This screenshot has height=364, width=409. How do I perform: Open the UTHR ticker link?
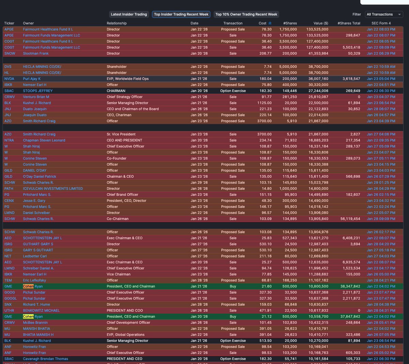click(x=9, y=311)
